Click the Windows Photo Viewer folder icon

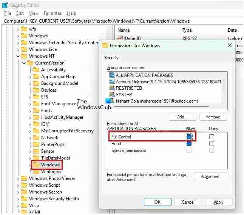[x=24, y=178]
